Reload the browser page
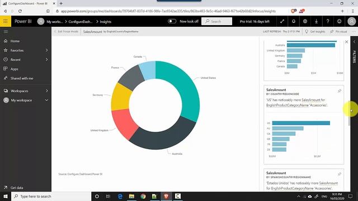 tap(20, 11)
